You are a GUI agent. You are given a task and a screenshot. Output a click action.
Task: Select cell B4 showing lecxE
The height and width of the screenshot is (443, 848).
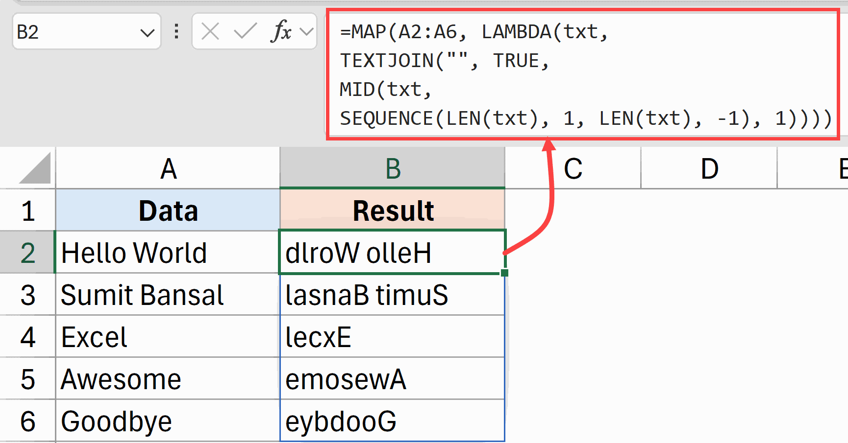coord(392,337)
